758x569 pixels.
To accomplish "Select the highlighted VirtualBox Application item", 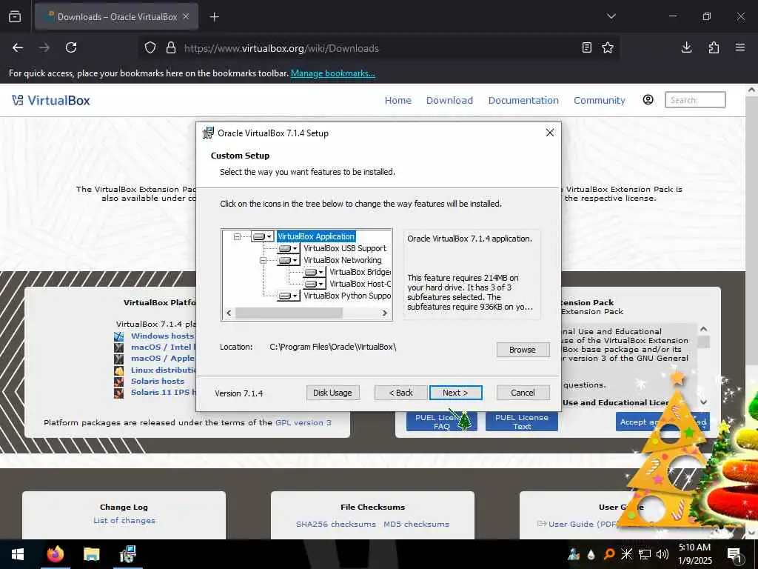I will (x=316, y=236).
